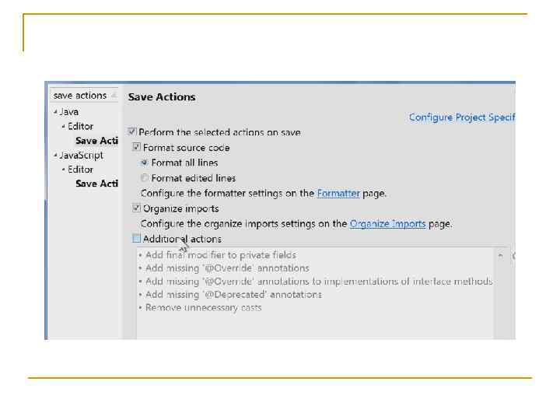Select the Java tree item label
The width and height of the screenshot is (560, 420).
pos(69,112)
